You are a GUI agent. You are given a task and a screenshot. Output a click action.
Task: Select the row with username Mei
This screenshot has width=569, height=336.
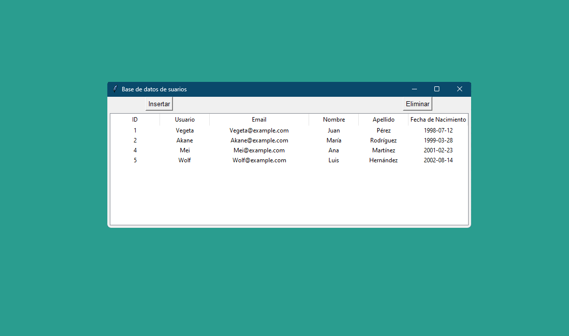(184, 150)
